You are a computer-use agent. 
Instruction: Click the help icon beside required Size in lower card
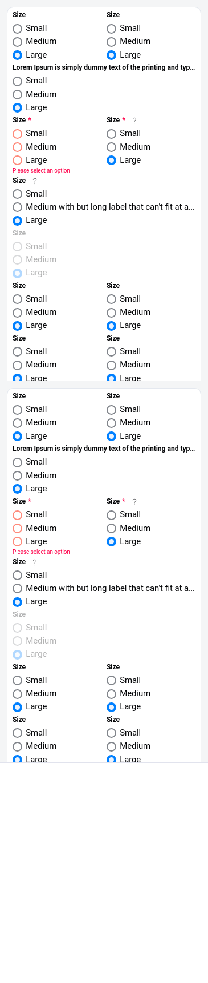134,502
